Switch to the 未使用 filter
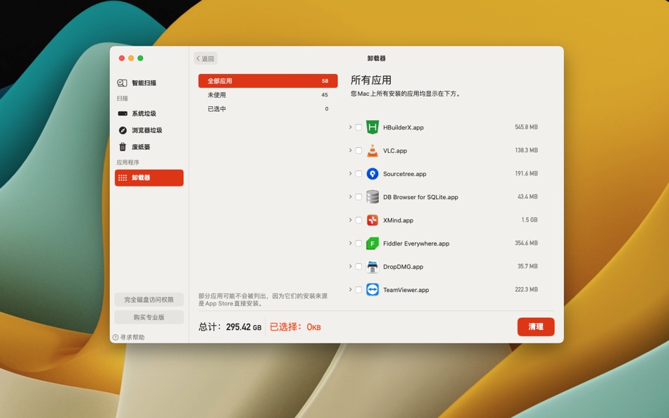 tap(268, 95)
